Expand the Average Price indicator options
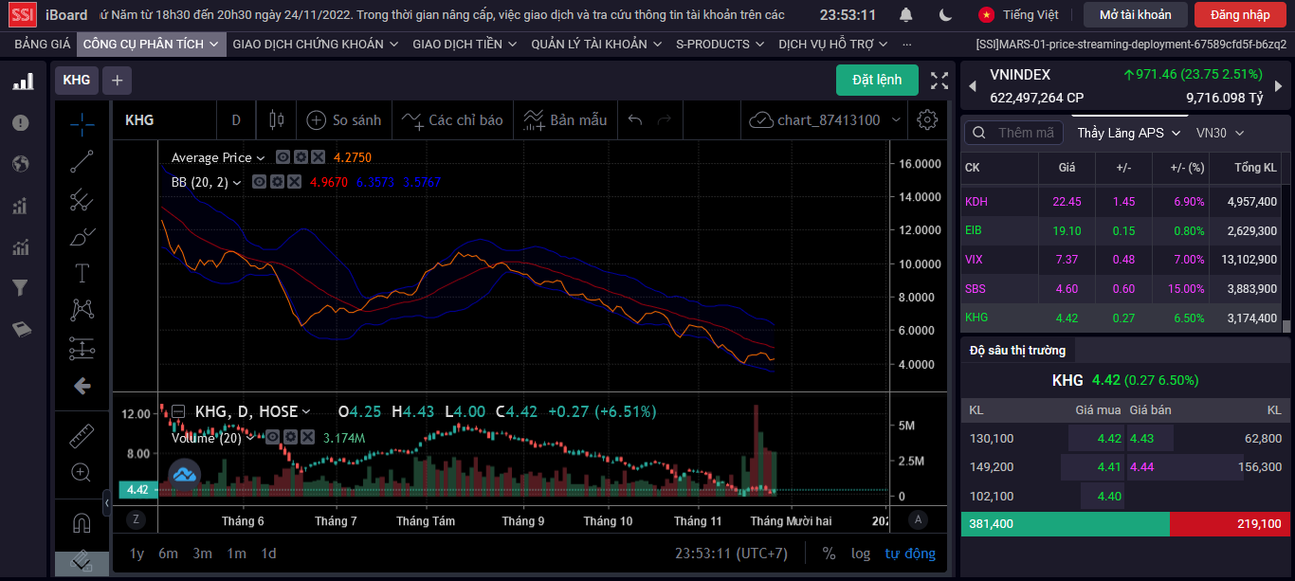 coord(261,158)
